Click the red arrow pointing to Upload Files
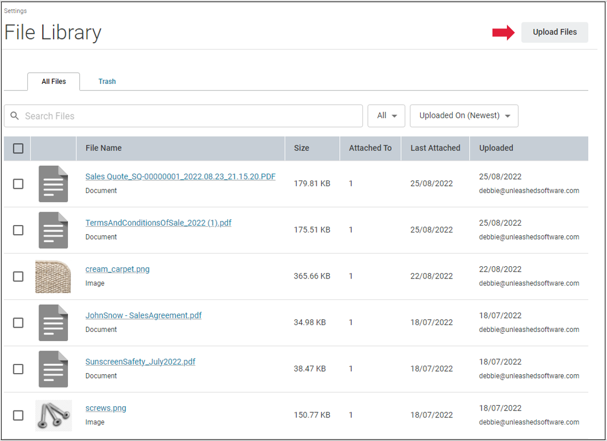The height and width of the screenshot is (441, 607). click(x=503, y=32)
